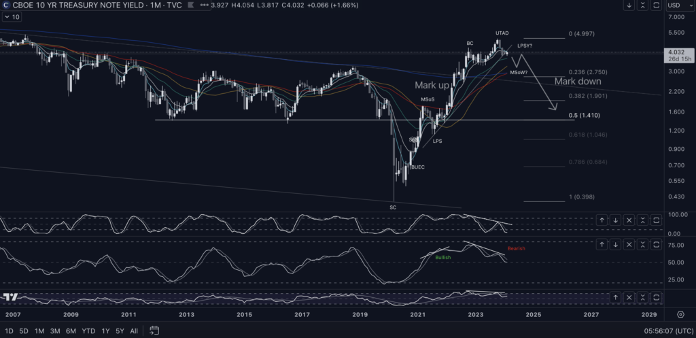Open chart settings gear at bottom right
Viewport: 696px width, 338px height.
pyautogui.click(x=680, y=314)
